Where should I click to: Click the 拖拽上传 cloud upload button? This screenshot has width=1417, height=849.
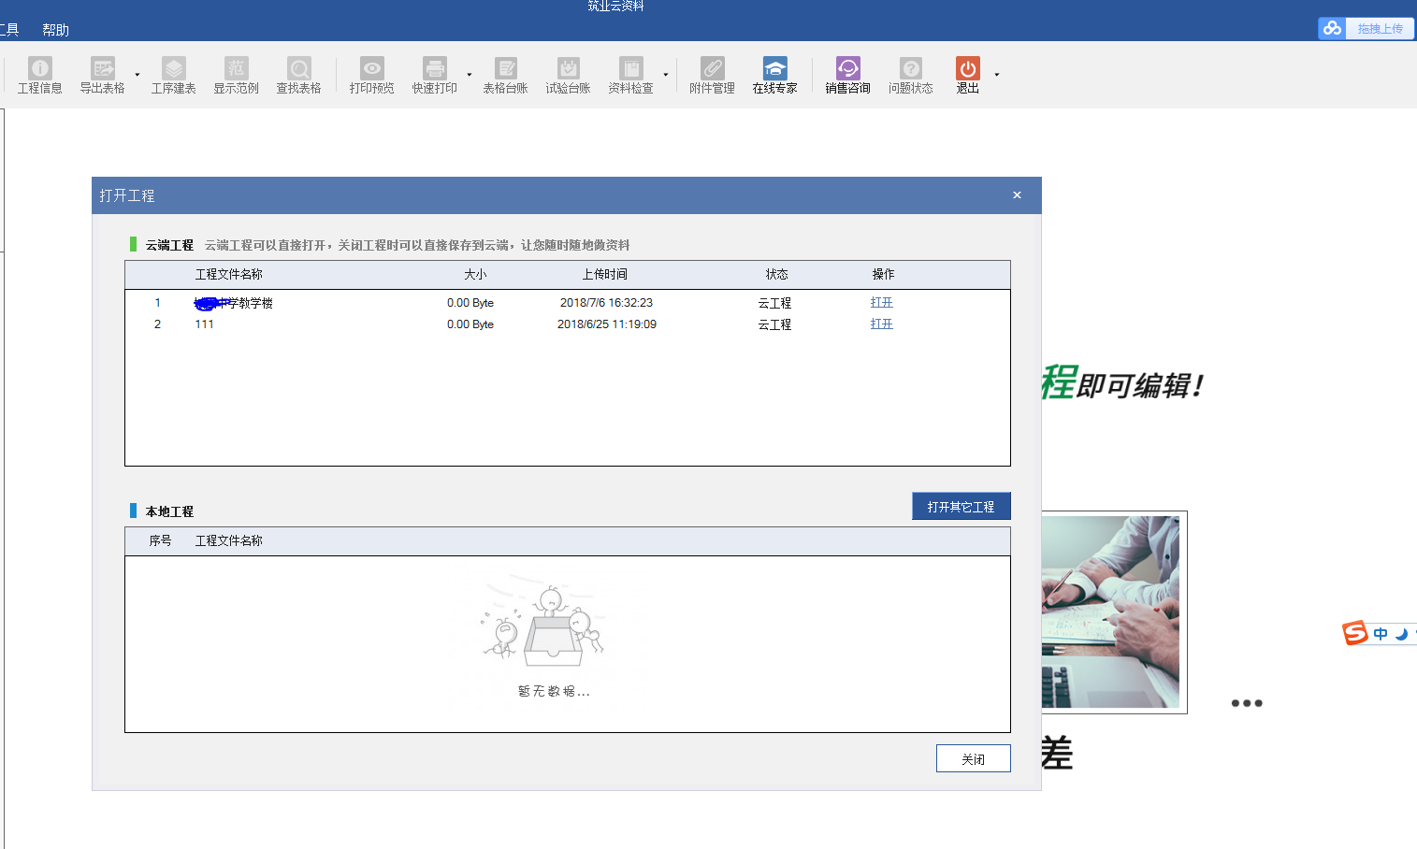click(x=1366, y=29)
